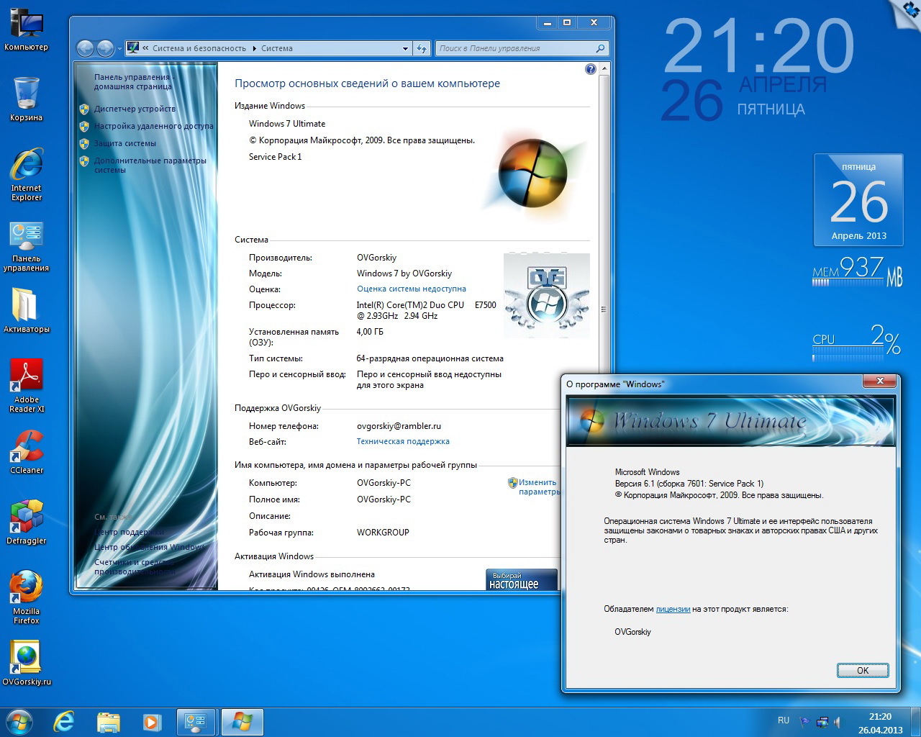The height and width of the screenshot is (737, 921).
Task: Click the volume speaker tray icon
Action: pos(838,722)
